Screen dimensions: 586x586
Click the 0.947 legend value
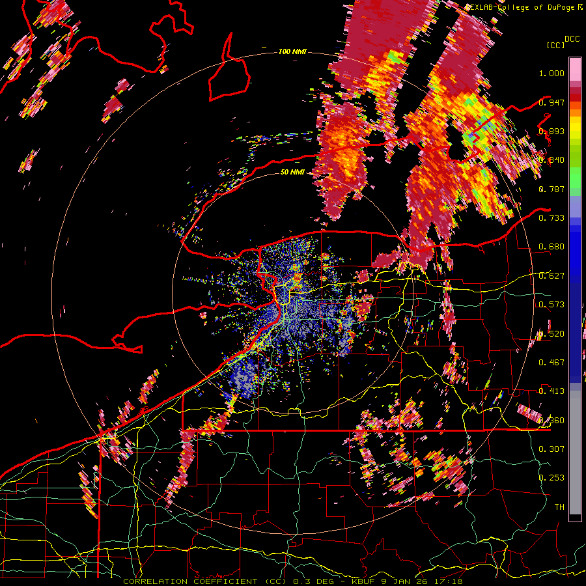tap(551, 102)
